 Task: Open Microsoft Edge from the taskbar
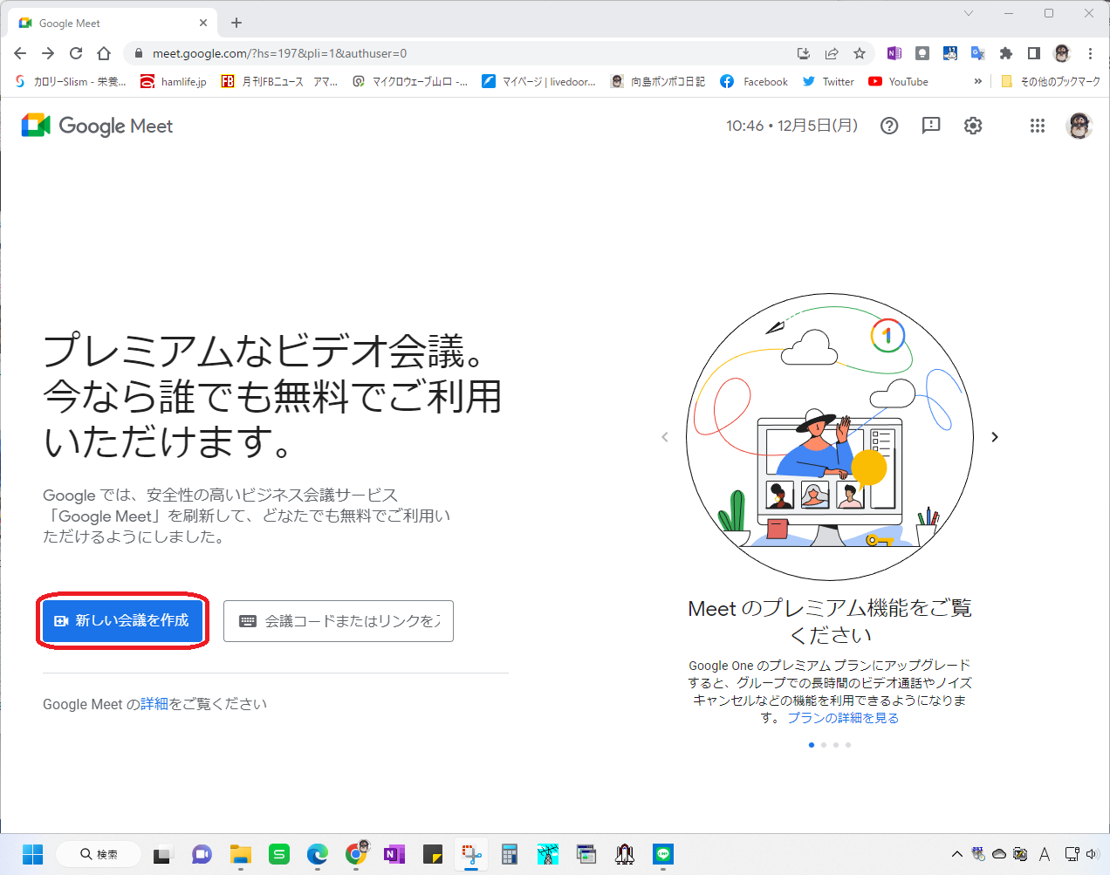(x=318, y=854)
